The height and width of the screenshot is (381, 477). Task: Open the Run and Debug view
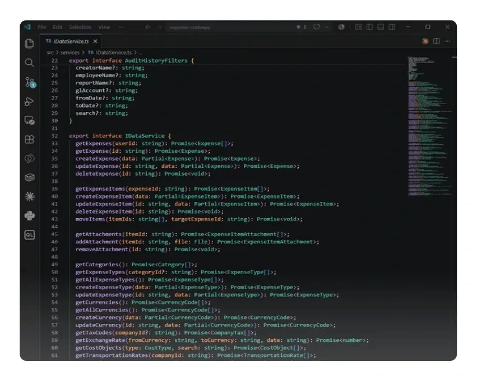coord(29,101)
